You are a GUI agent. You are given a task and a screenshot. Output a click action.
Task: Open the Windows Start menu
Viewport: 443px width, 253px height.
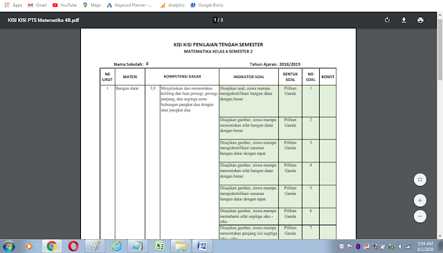point(9,247)
